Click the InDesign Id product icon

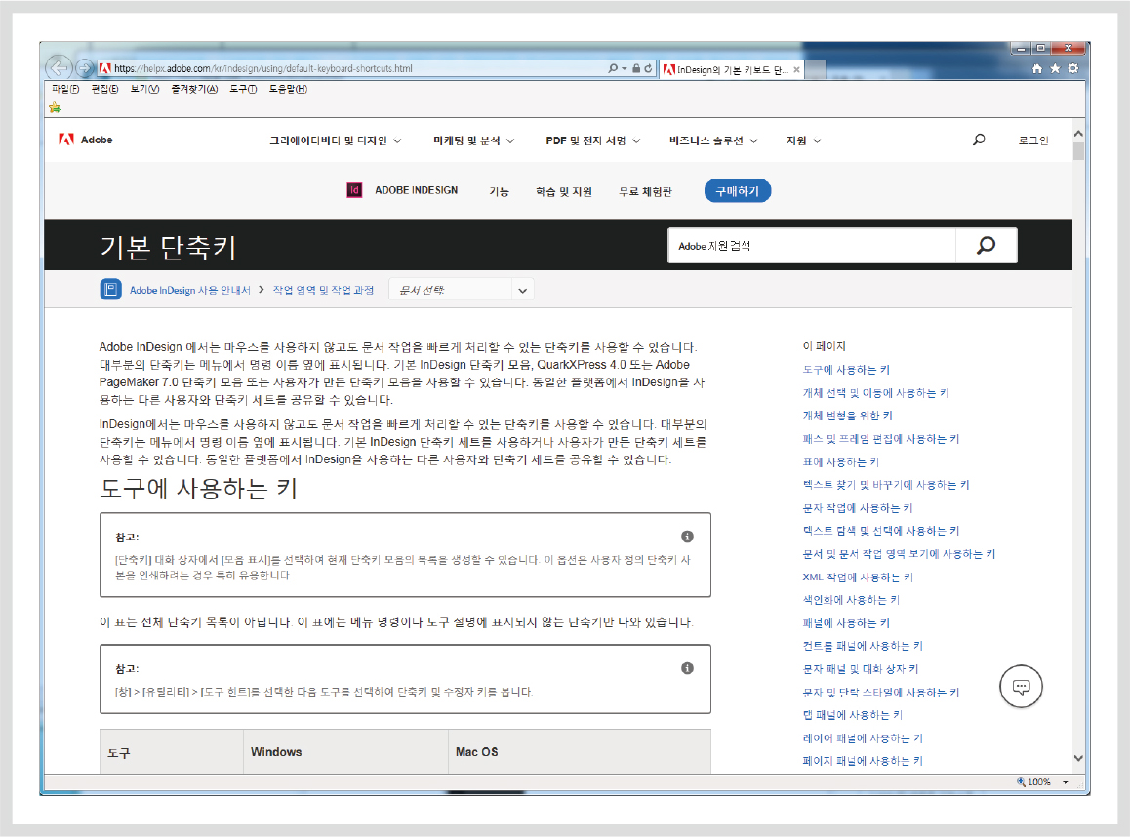(354, 190)
